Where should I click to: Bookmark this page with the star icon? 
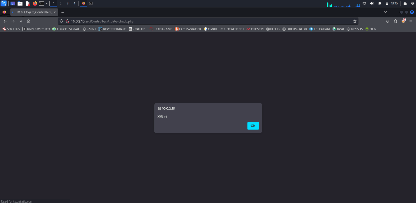355,21
